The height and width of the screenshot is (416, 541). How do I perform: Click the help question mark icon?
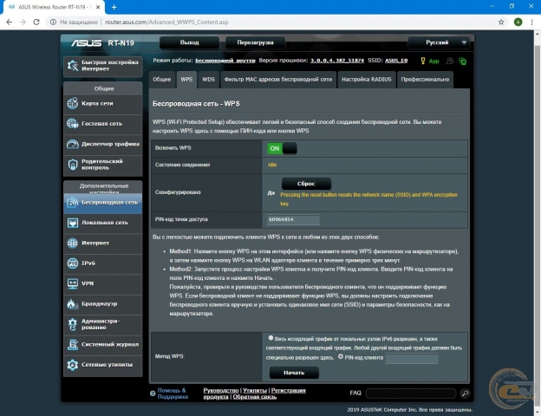click(153, 393)
